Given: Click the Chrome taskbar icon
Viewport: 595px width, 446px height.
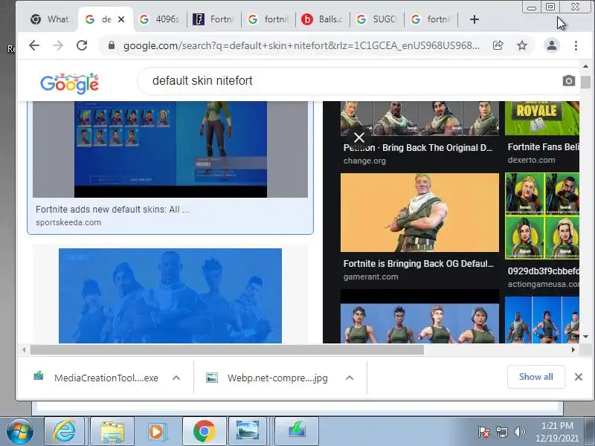Looking at the screenshot, I should 204,431.
